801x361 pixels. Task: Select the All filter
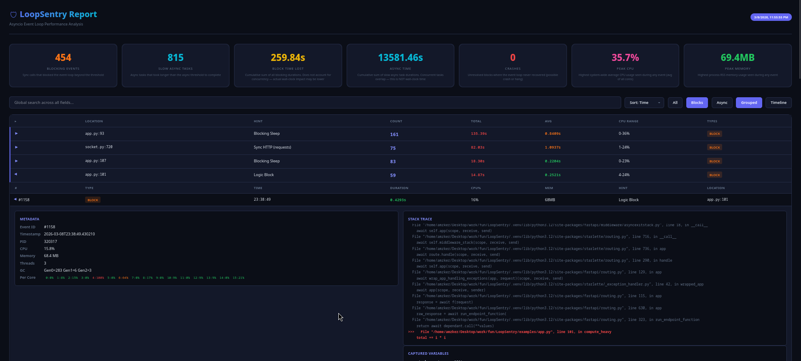coord(675,103)
